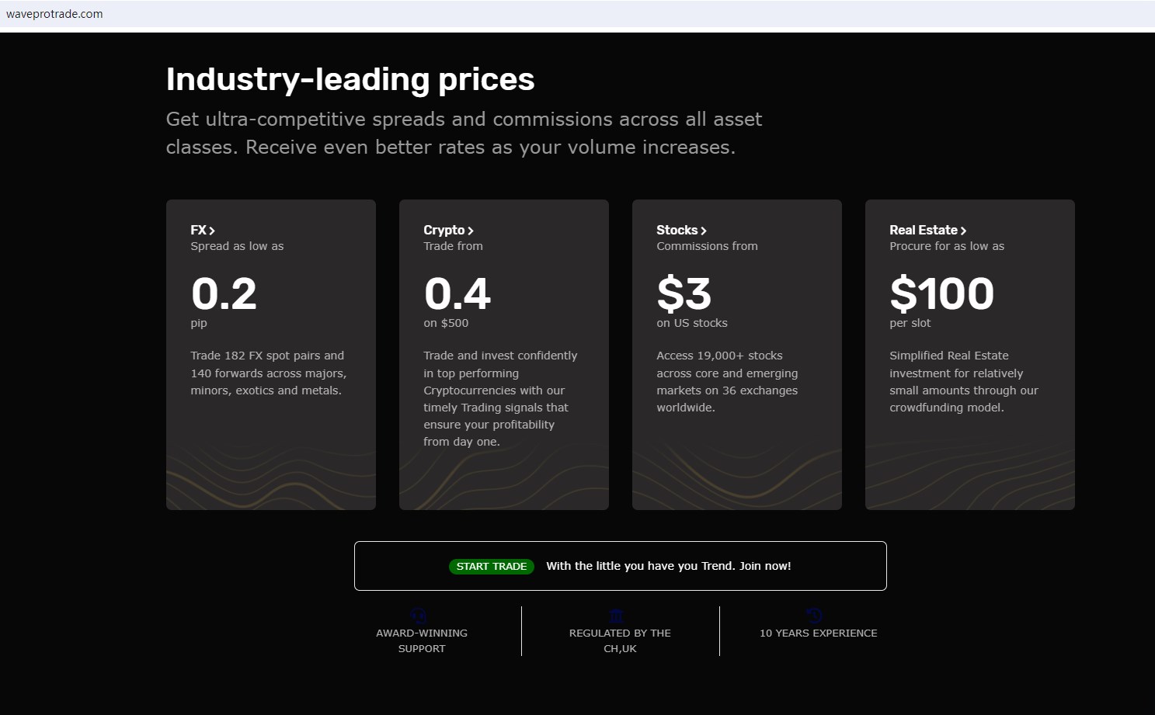Open the Real Estate chevron arrow
The image size is (1155, 715).
[x=963, y=231]
